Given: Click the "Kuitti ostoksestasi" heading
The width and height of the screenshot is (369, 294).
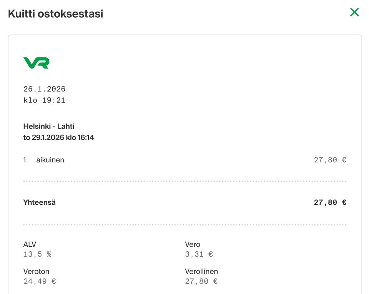Looking at the screenshot, I should point(55,14).
